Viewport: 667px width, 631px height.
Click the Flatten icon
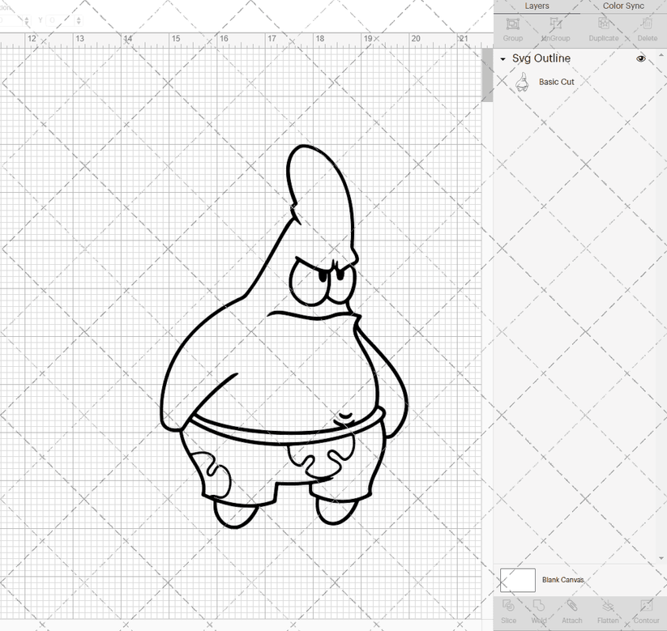point(609,613)
